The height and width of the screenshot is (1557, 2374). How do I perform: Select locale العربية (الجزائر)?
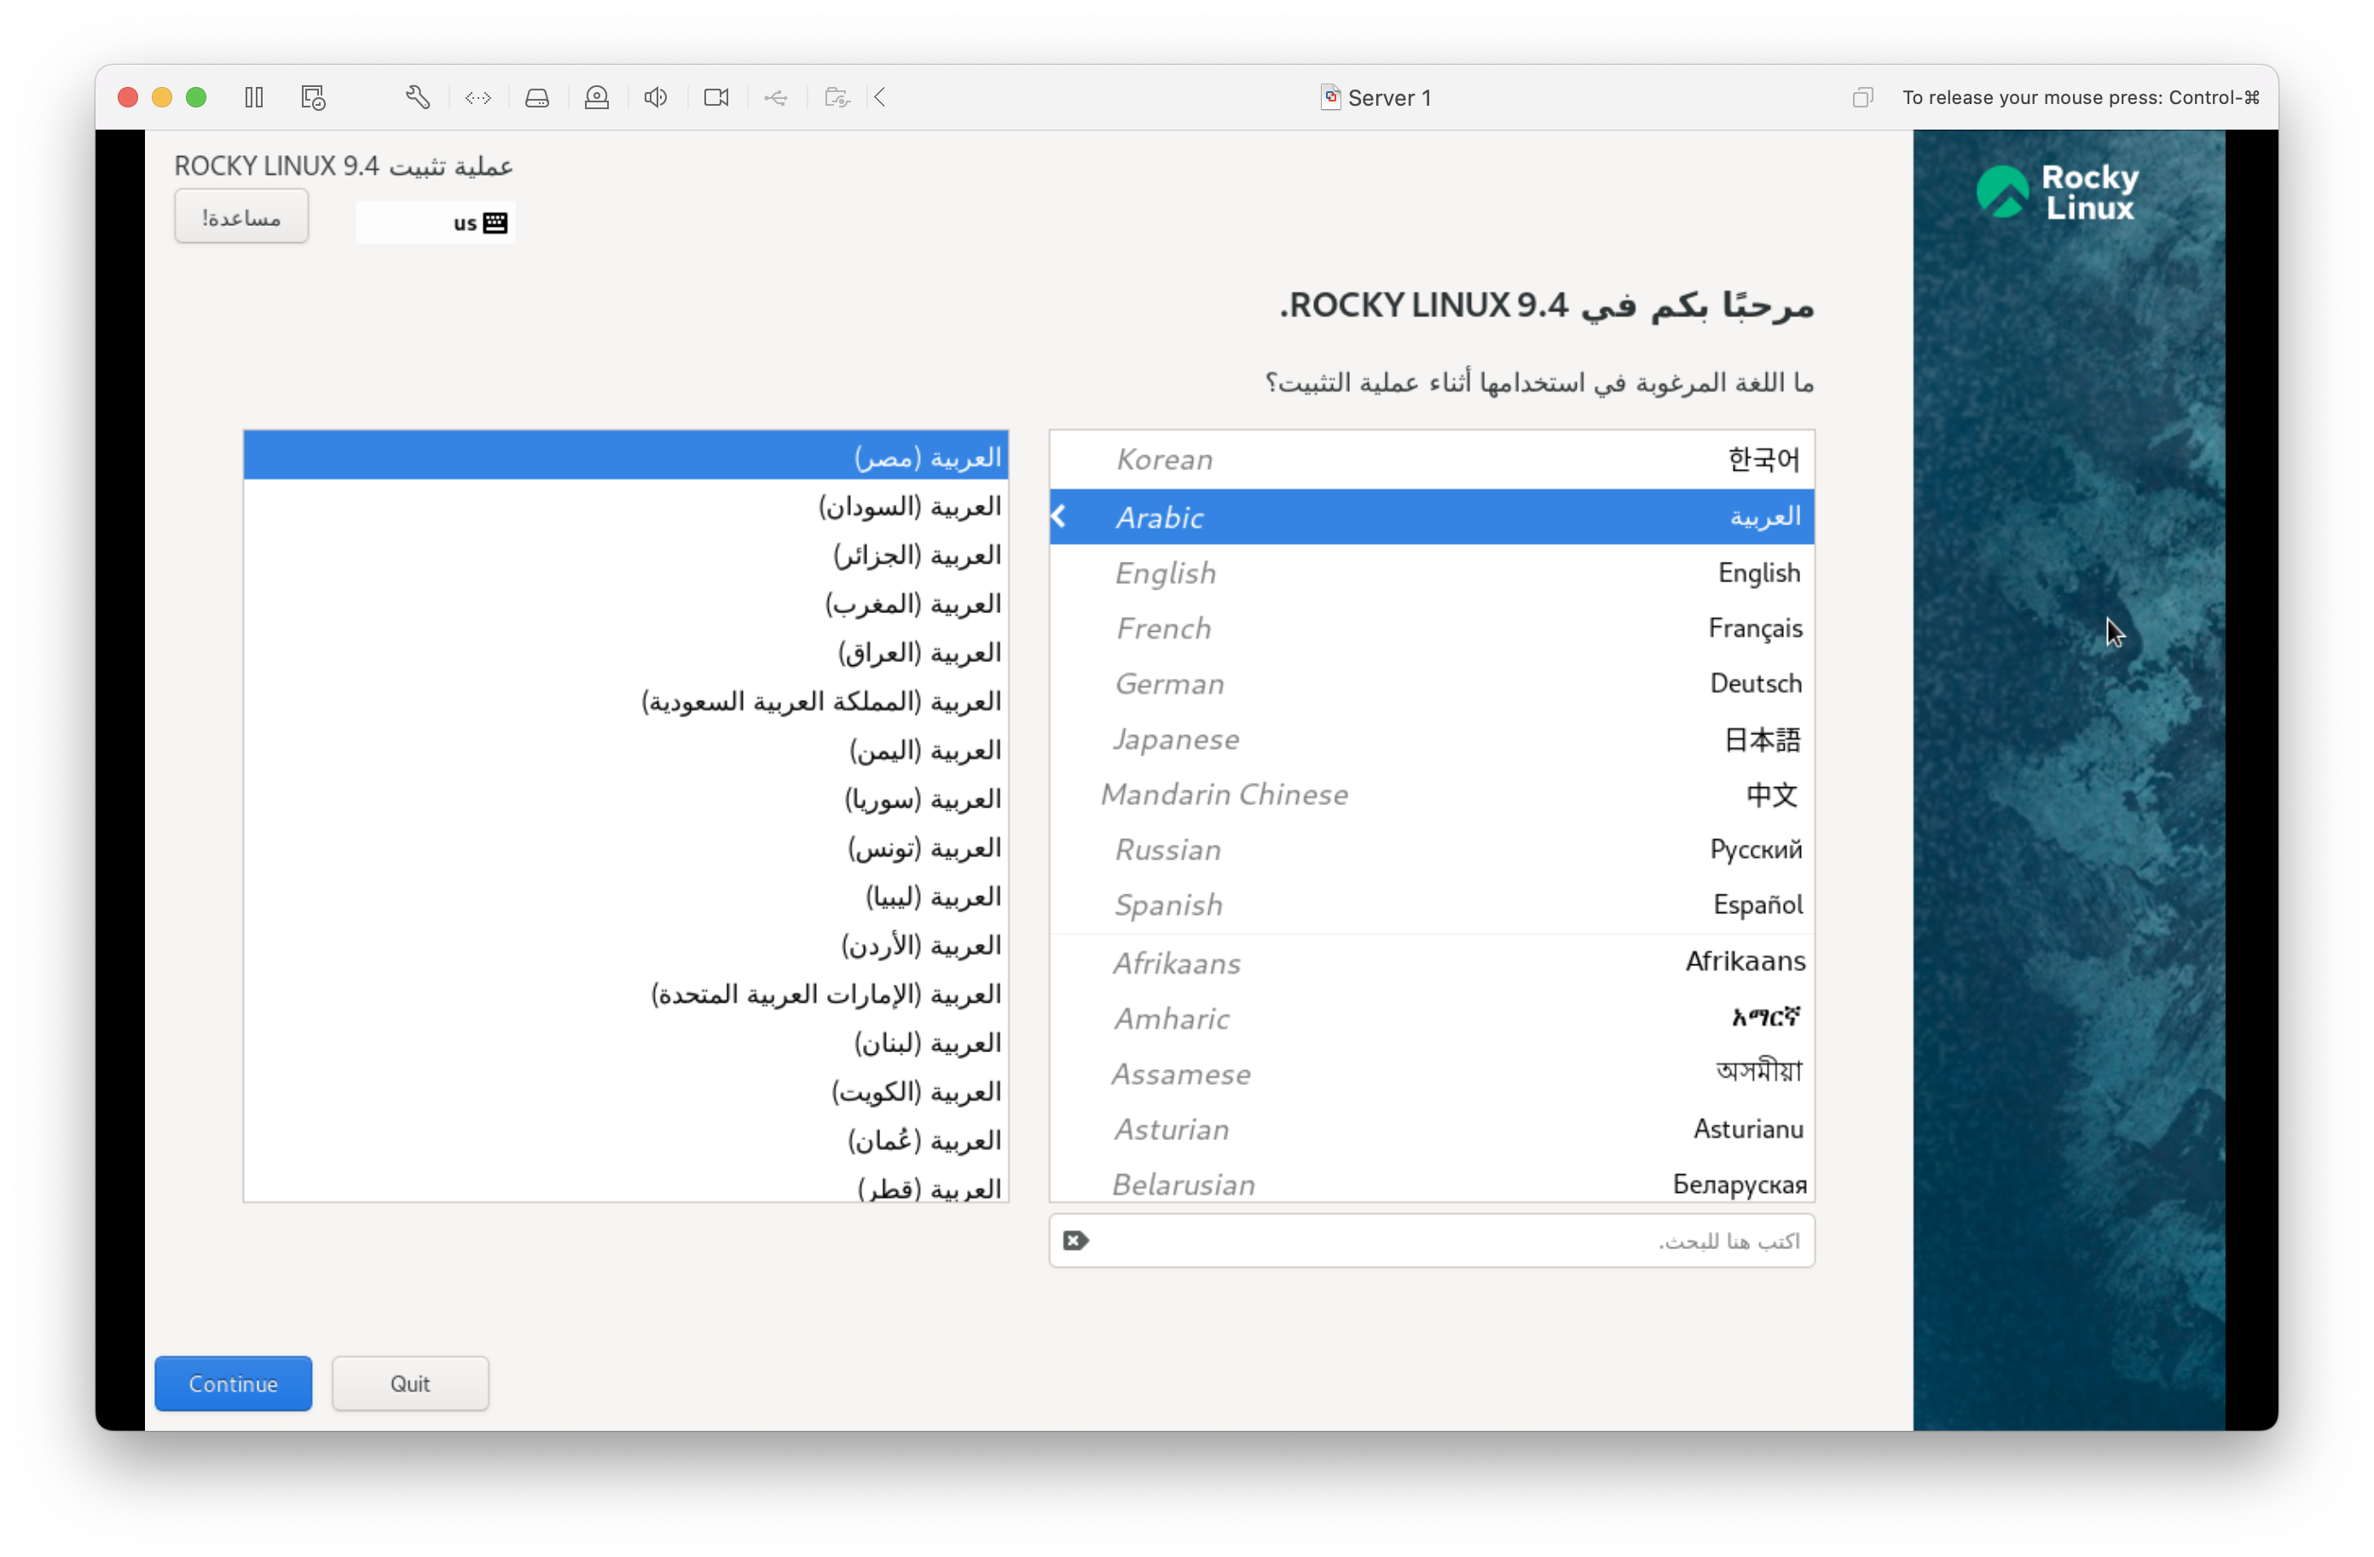[625, 554]
